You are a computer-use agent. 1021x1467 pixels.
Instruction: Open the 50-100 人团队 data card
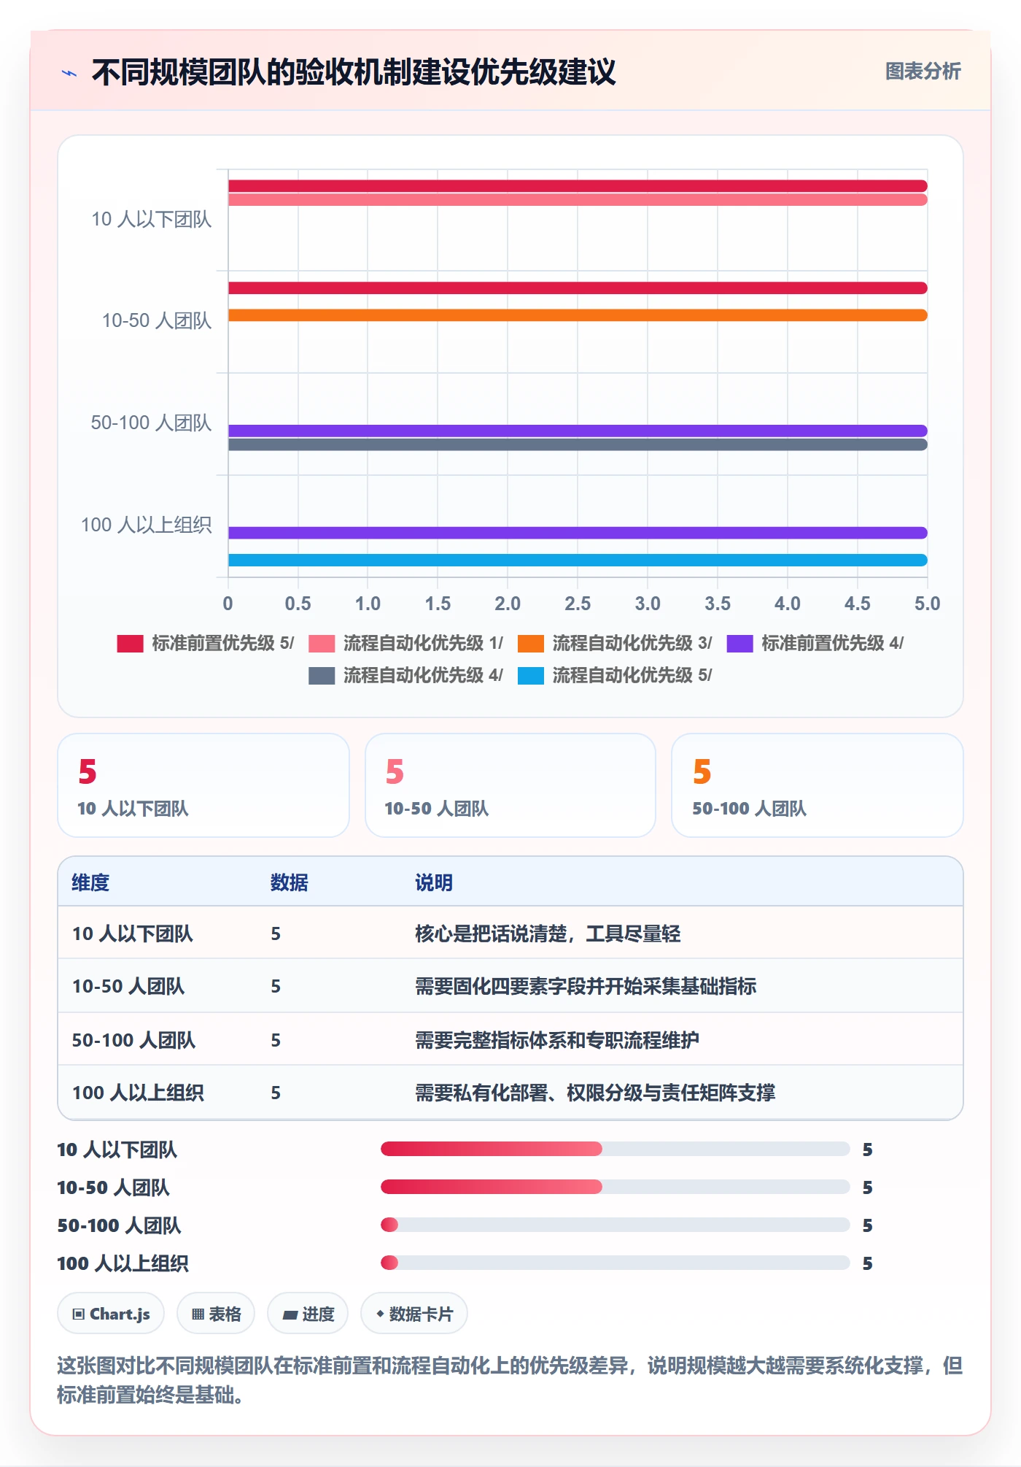pyautogui.click(x=818, y=785)
